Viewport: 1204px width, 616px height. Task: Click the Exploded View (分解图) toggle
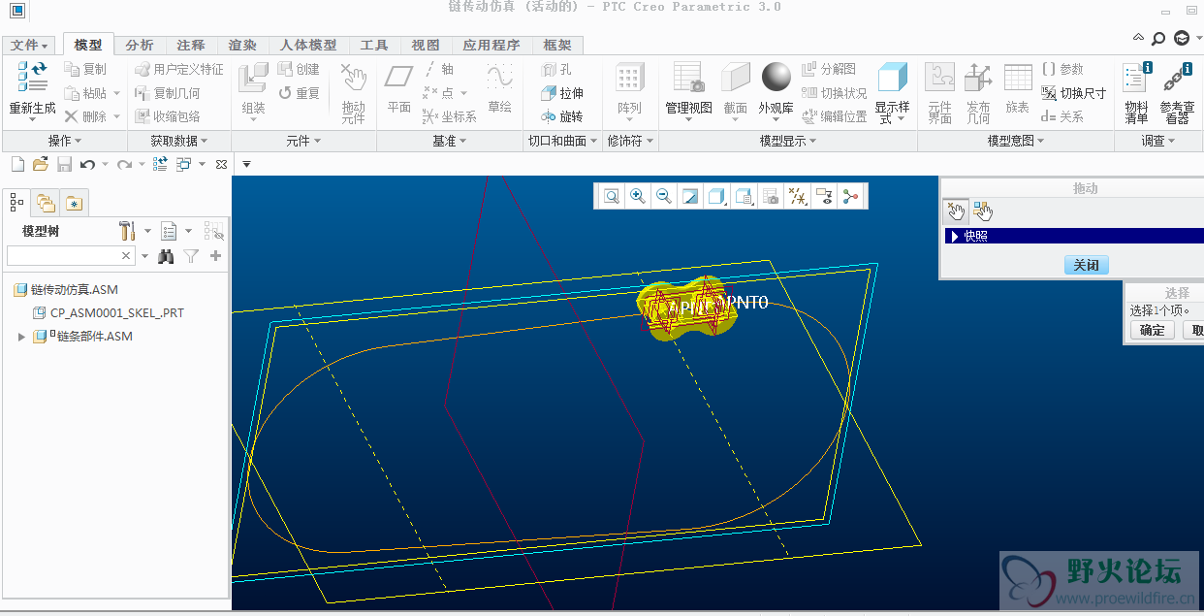pos(829,70)
